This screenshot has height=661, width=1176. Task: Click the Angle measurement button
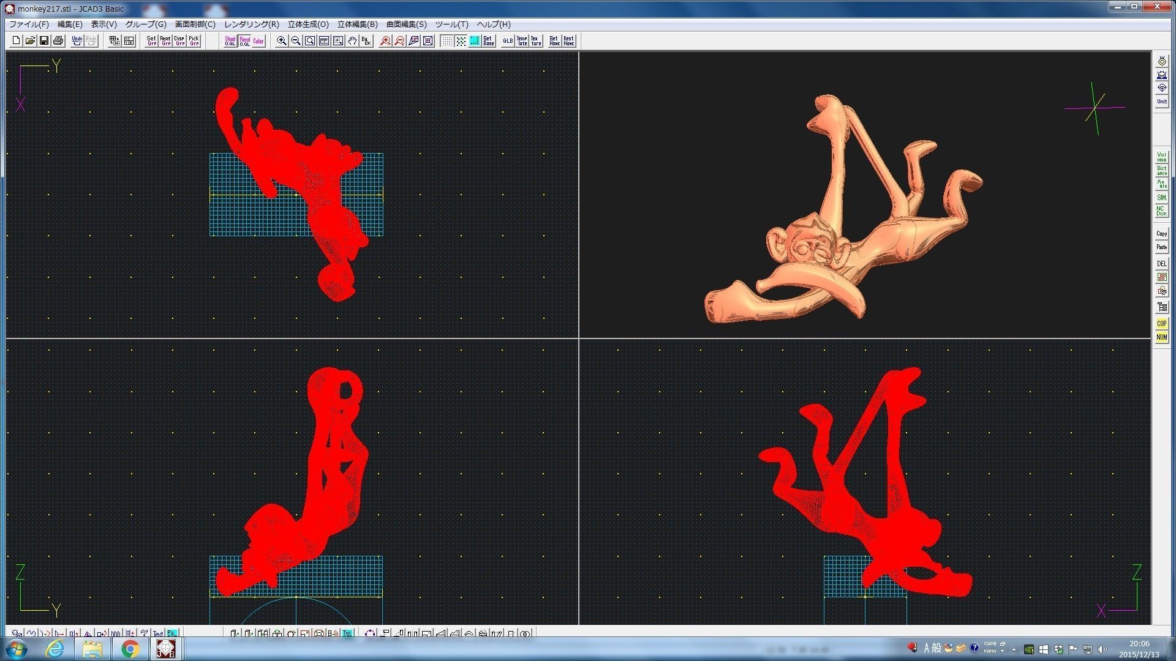coord(1162,184)
